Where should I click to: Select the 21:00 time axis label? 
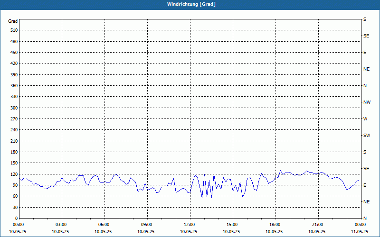[318, 225]
